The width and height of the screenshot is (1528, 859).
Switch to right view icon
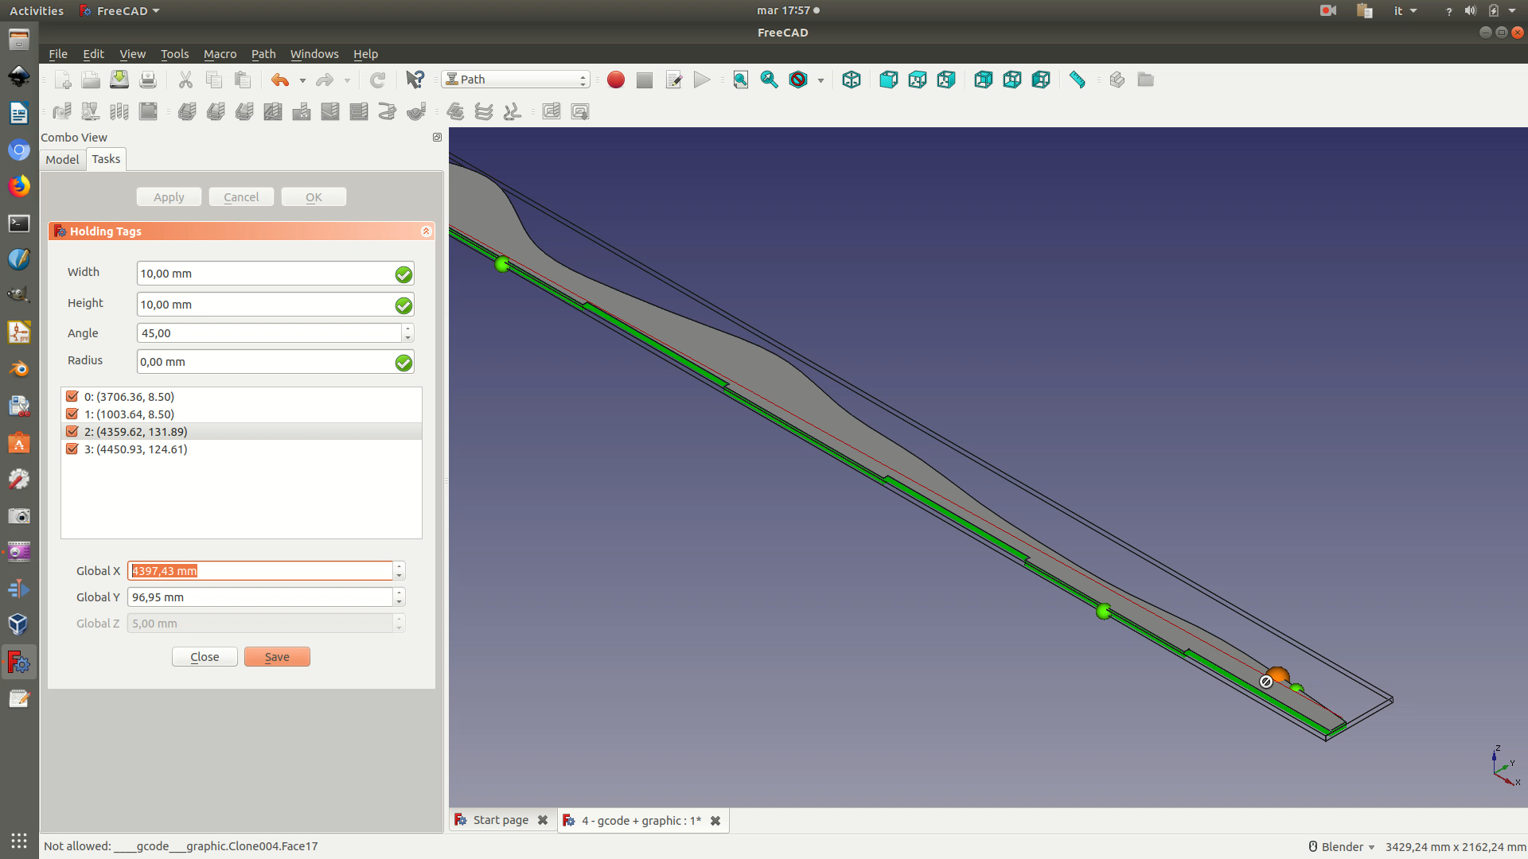pos(945,80)
